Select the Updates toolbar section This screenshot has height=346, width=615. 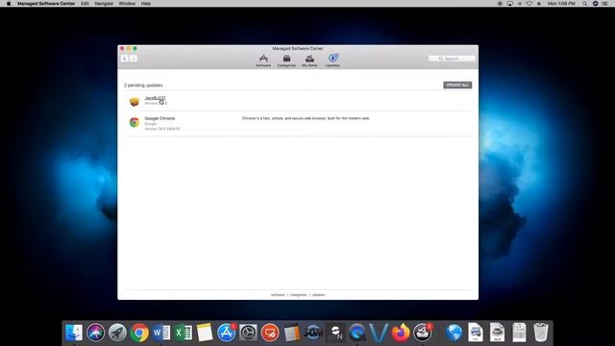pos(332,61)
